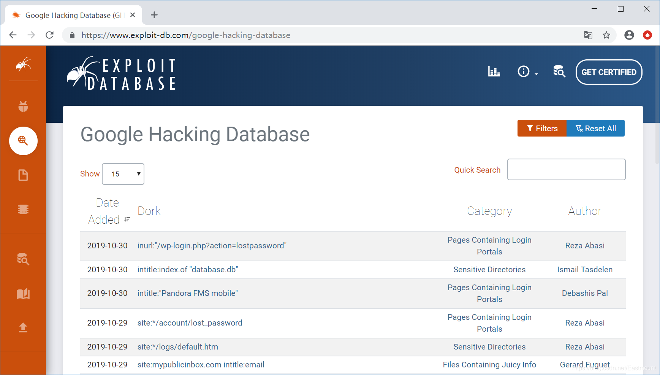Open the statistics bar chart icon in header
Viewport: 660px width, 375px height.
(x=494, y=72)
